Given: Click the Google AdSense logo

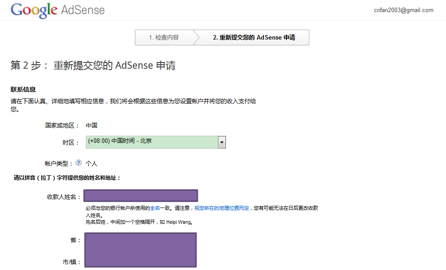Looking at the screenshot, I should [58, 10].
